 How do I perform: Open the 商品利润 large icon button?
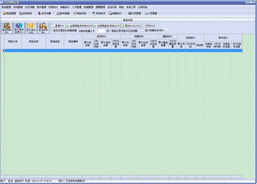7,28
